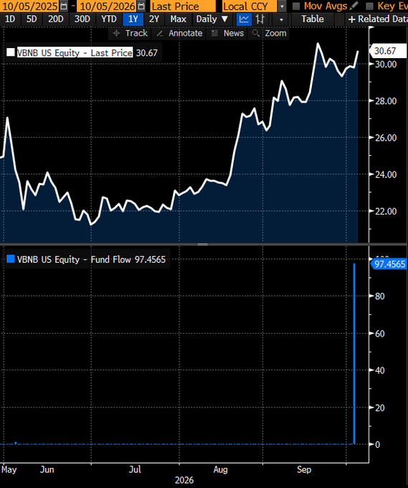The height and width of the screenshot is (488, 408).
Task: Select the 20D time range tab
Action: [x=56, y=19]
